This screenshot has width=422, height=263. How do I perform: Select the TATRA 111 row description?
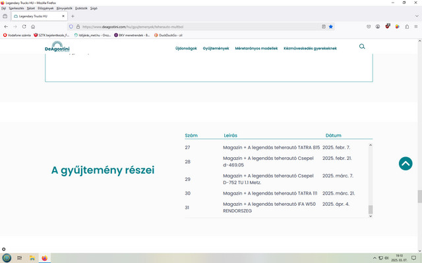pos(270,193)
